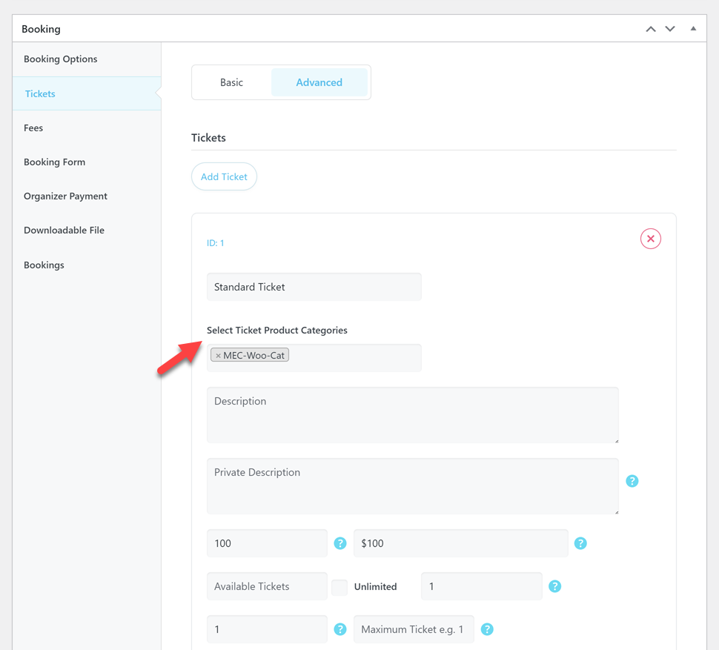Select the Advanced tab
Viewport: 719px width, 650px height.
(319, 82)
